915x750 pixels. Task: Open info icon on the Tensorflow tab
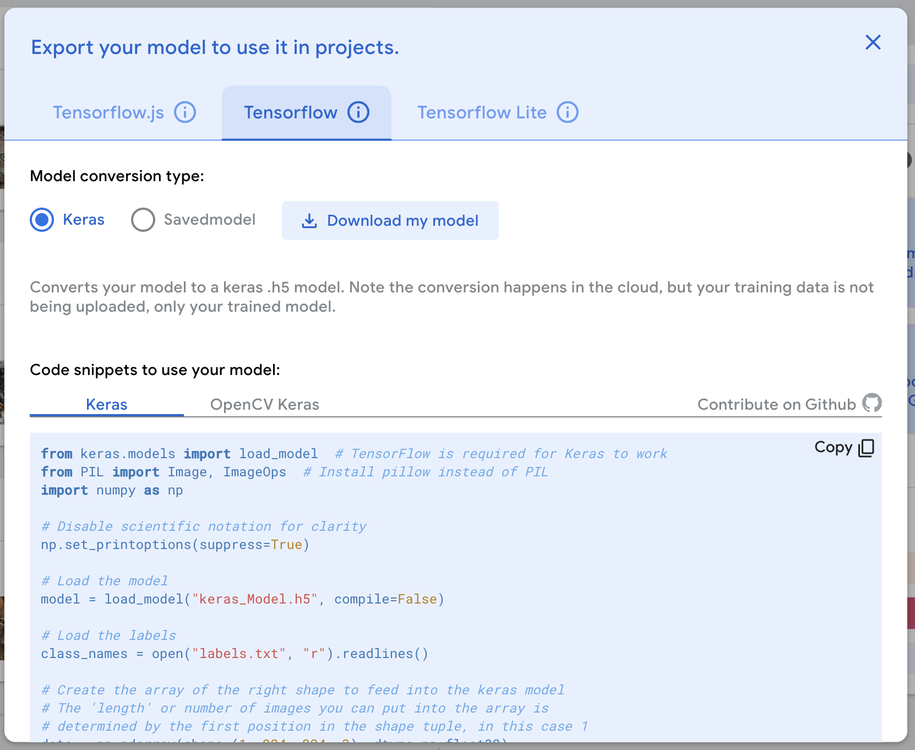(x=358, y=112)
